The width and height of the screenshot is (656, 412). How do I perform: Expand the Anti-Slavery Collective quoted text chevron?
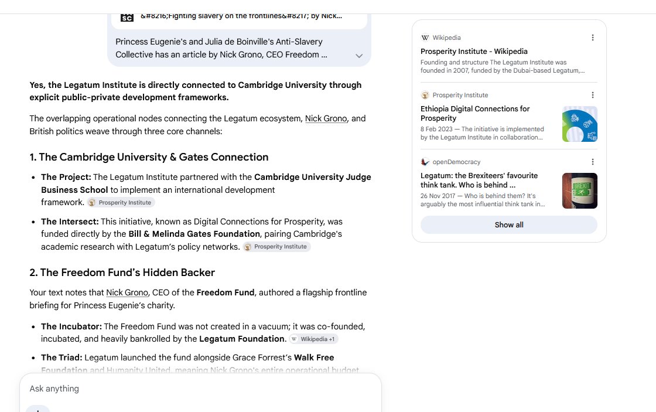(359, 56)
